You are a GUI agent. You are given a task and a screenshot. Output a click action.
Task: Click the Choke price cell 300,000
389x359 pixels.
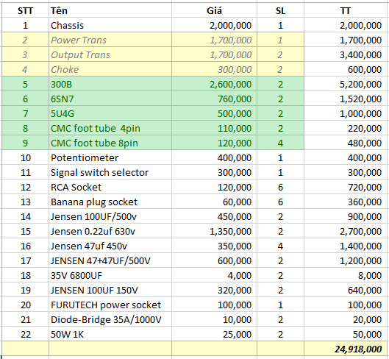coord(214,69)
